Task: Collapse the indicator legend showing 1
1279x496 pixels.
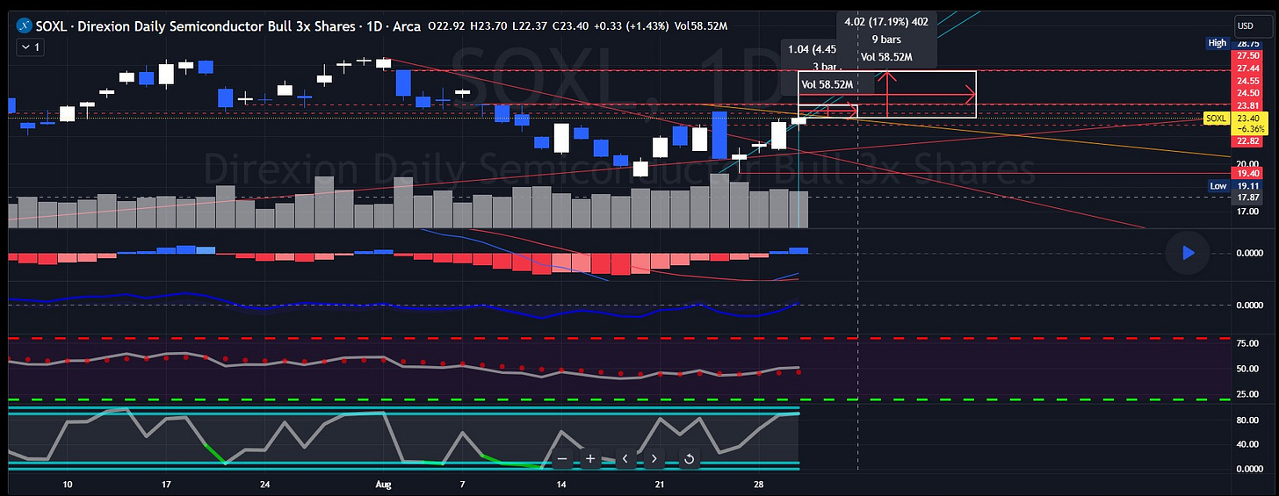Action: pos(31,48)
